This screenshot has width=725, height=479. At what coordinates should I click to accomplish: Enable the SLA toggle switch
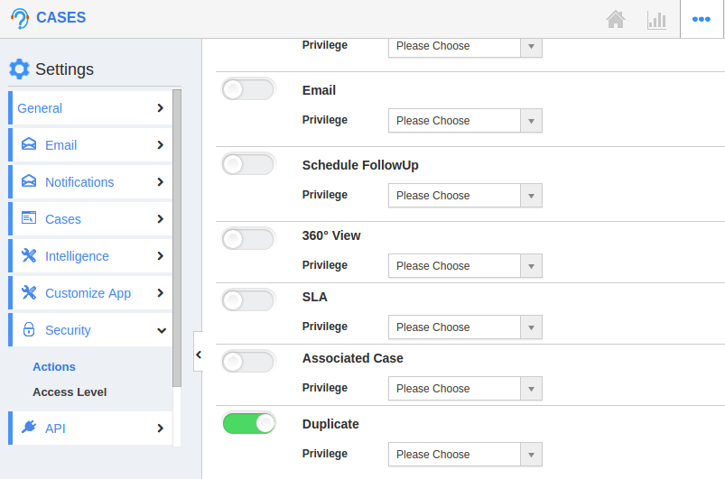pyautogui.click(x=248, y=300)
